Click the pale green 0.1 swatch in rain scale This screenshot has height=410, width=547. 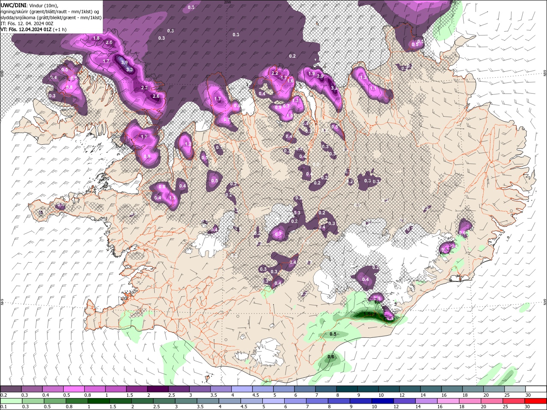11,401
